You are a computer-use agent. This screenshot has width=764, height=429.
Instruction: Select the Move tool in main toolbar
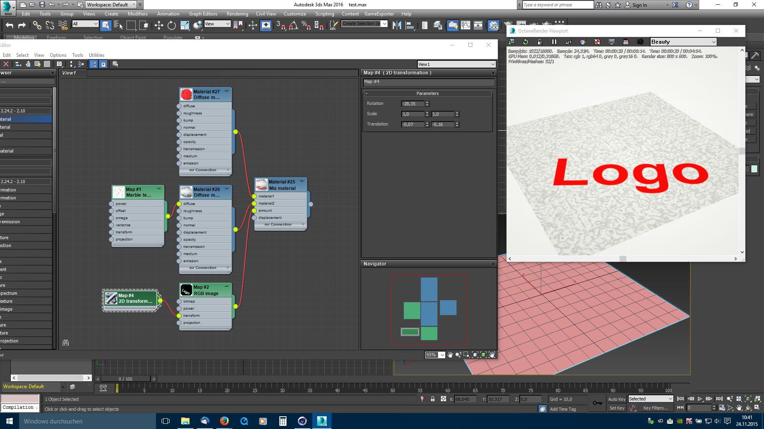click(159, 25)
